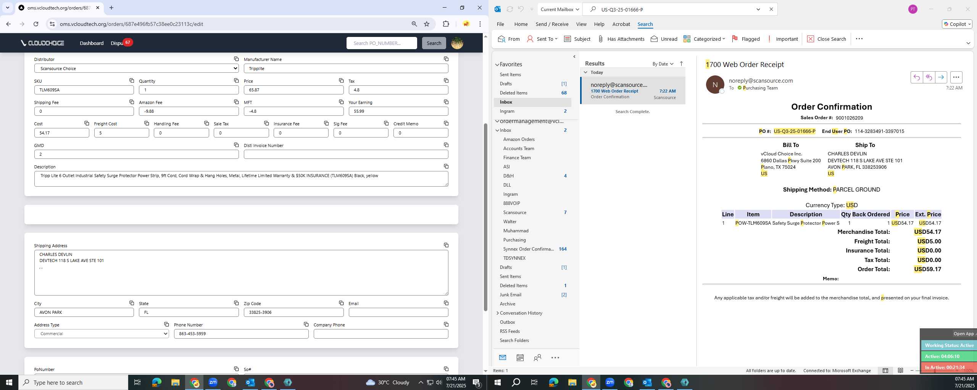This screenshot has width=977, height=390.
Task: Forward the Web Order Receipt email
Action: [x=941, y=77]
